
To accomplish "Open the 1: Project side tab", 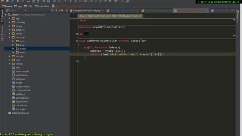I will point(2,15).
